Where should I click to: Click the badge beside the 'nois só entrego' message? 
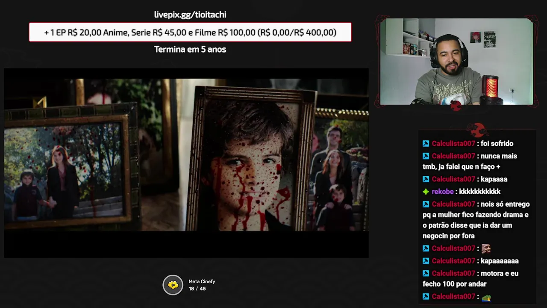pyautogui.click(x=426, y=204)
